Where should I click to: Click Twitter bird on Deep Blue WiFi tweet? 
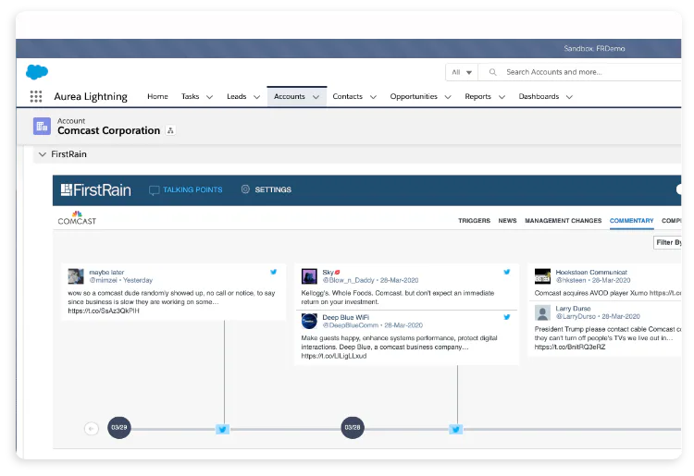coord(507,317)
